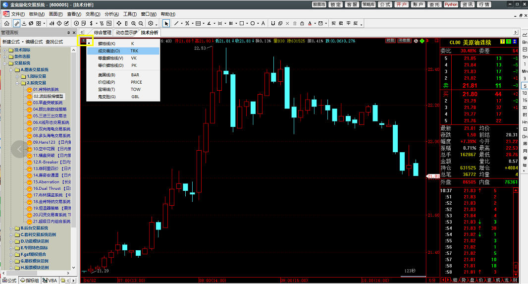Switch to the VBA tab at the panel bottom
The width and height of the screenshot is (528, 284).
(50, 281)
